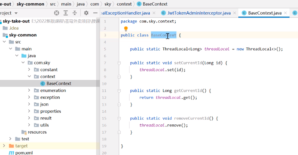Select the sky-common module
This screenshot has width=298, height=155.
point(23,35)
